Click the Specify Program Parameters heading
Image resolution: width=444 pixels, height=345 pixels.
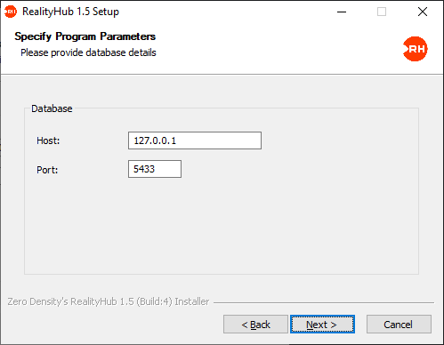(85, 36)
